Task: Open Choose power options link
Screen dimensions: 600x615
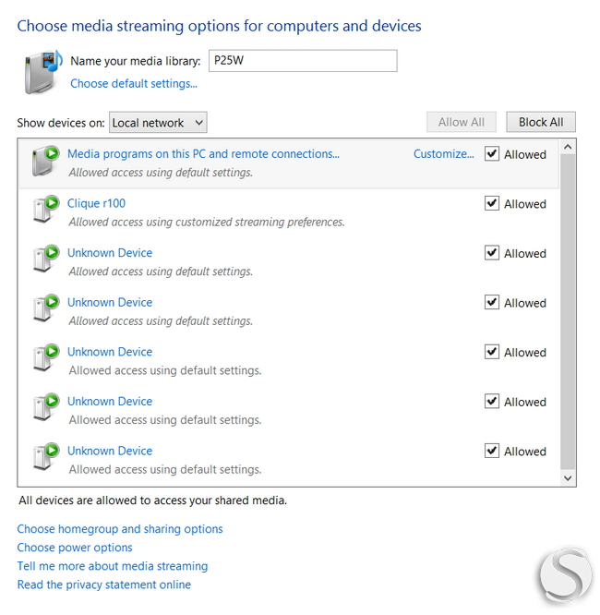Action: 75,548
